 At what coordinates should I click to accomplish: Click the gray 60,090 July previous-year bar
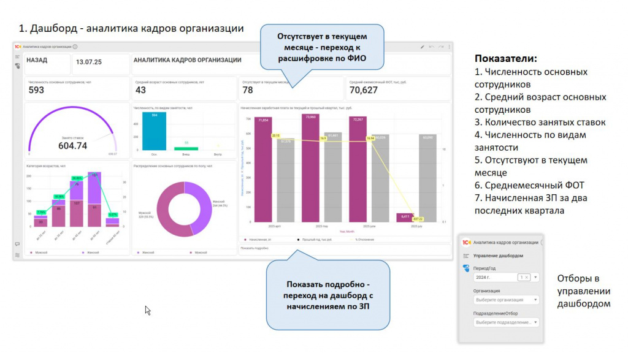427,178
